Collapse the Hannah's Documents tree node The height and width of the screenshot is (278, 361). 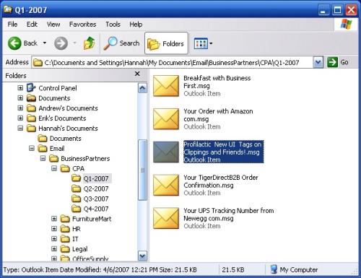(20, 129)
